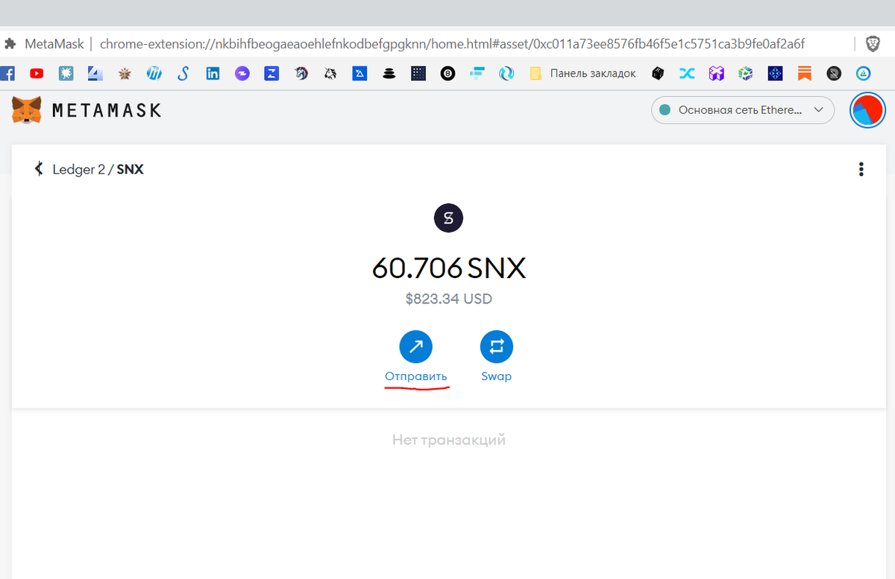Open the cyan crossed arrows bookmark
895x579 pixels.
click(687, 74)
